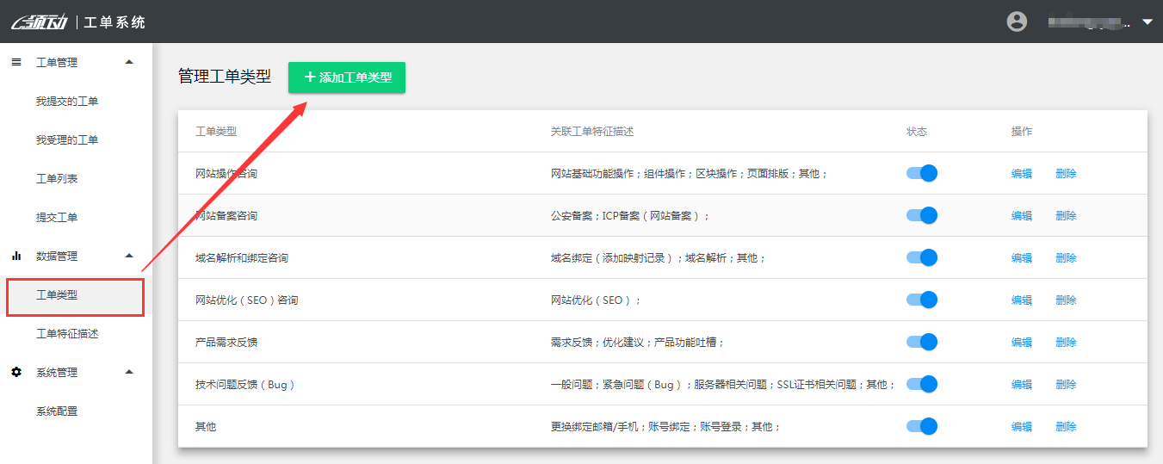Screen dimensions: 1163x464
Task: Collapse the 数据管理 section arrow
Action: coord(129,256)
